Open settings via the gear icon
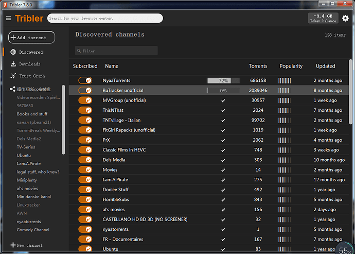This screenshot has height=254, width=355. coord(345,18)
